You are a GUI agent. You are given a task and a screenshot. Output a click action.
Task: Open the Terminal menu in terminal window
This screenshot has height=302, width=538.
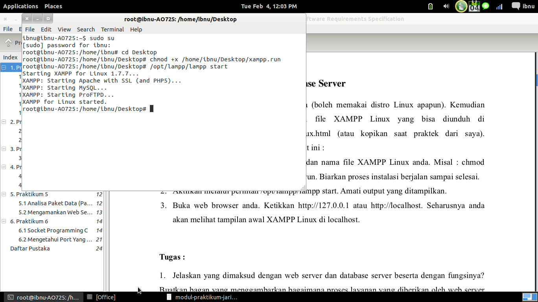(x=112, y=29)
